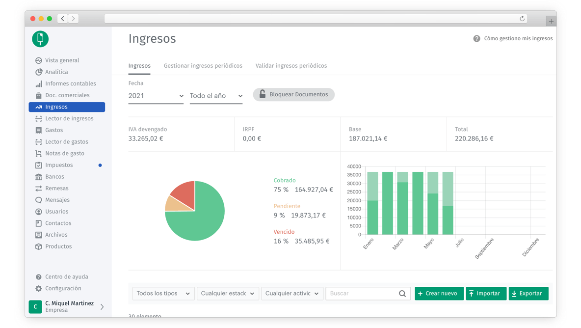This screenshot has width=581, height=328.
Task: Go to Bancos in the sidebar
Action: tap(54, 177)
